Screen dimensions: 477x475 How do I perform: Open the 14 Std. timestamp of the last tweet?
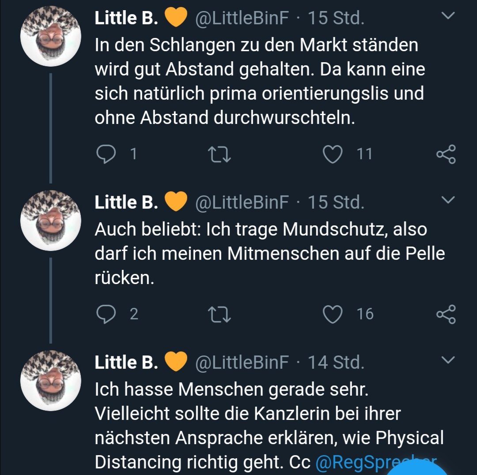(x=336, y=363)
